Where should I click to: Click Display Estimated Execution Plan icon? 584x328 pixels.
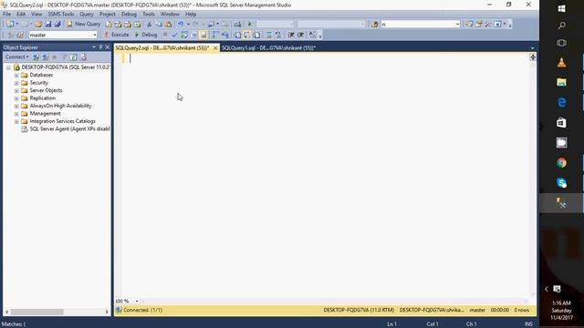[x=184, y=35]
